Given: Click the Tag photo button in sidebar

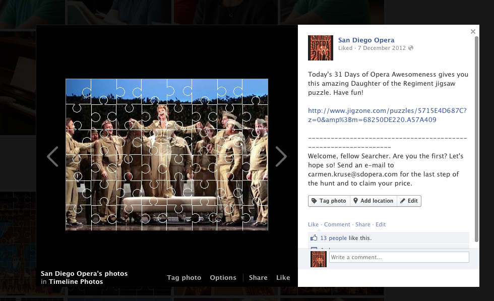Looking at the screenshot, I should point(329,201).
